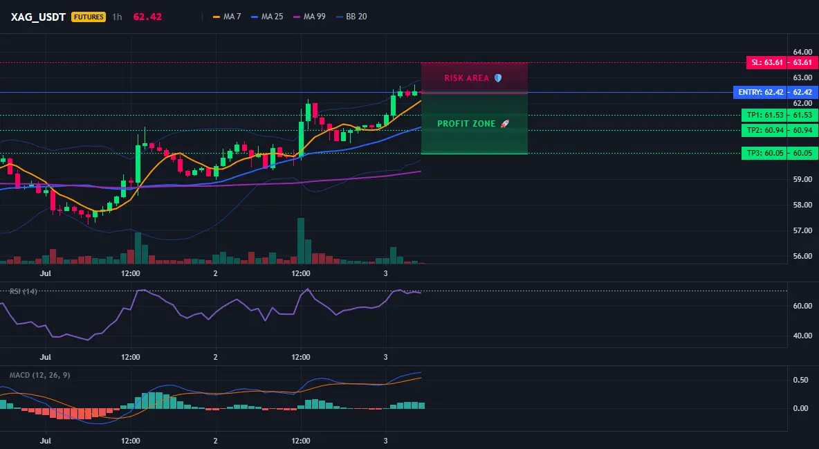Click the 59.00 price axis value
This screenshot has height=449, width=819.
(x=802, y=179)
